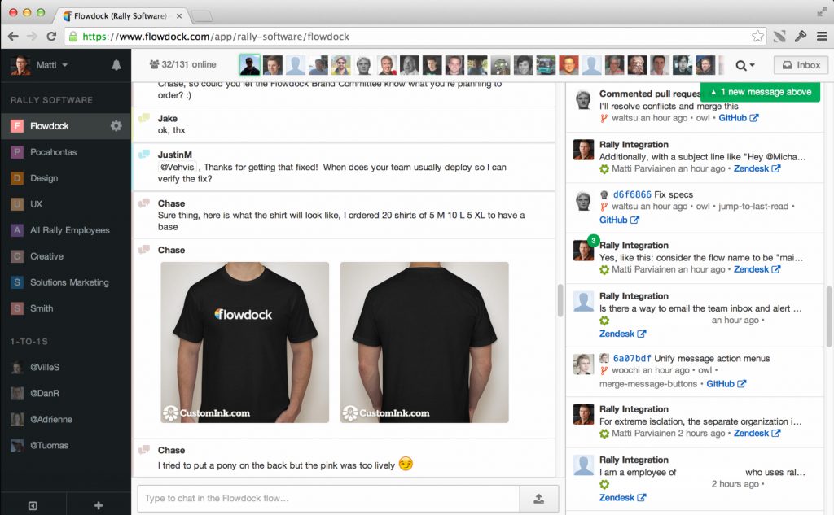Open the front t-shirt image
834x515 pixels.
(x=244, y=343)
